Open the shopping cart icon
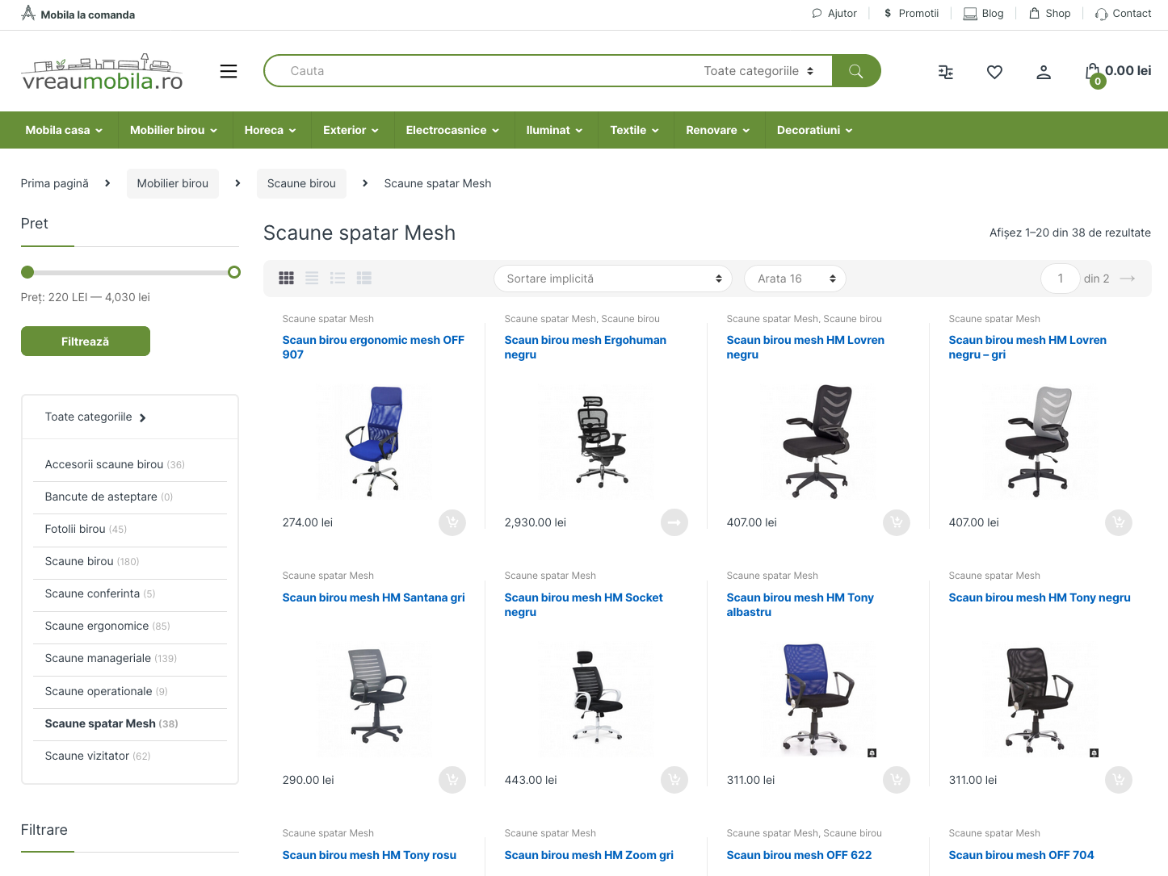Image resolution: width=1168 pixels, height=876 pixels. click(1094, 73)
